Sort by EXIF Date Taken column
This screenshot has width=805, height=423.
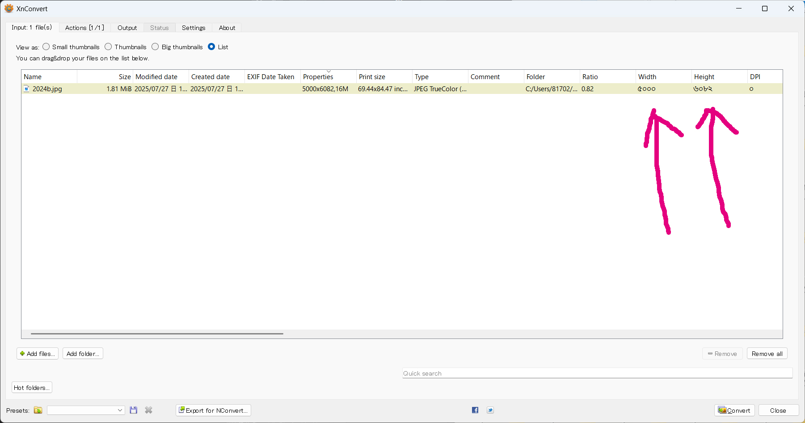pos(273,76)
